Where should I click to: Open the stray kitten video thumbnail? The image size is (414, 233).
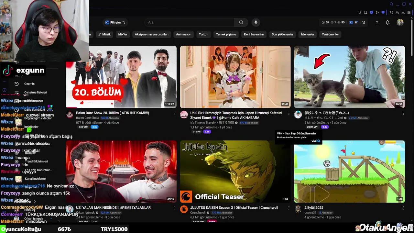pyautogui.click(x=349, y=77)
